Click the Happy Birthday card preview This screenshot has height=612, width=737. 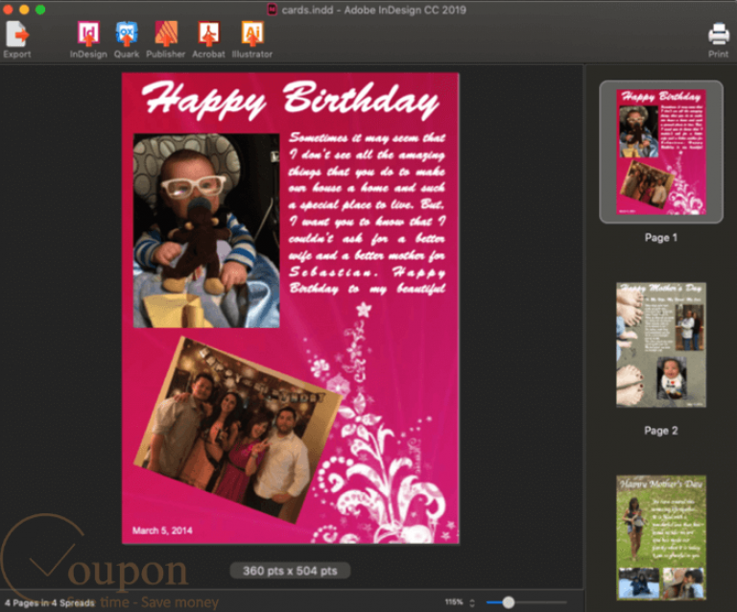tap(291, 308)
